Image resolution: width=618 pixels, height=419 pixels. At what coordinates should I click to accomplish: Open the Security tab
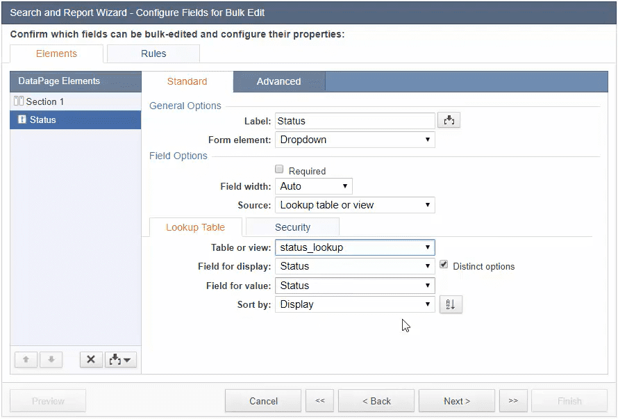[x=292, y=227]
